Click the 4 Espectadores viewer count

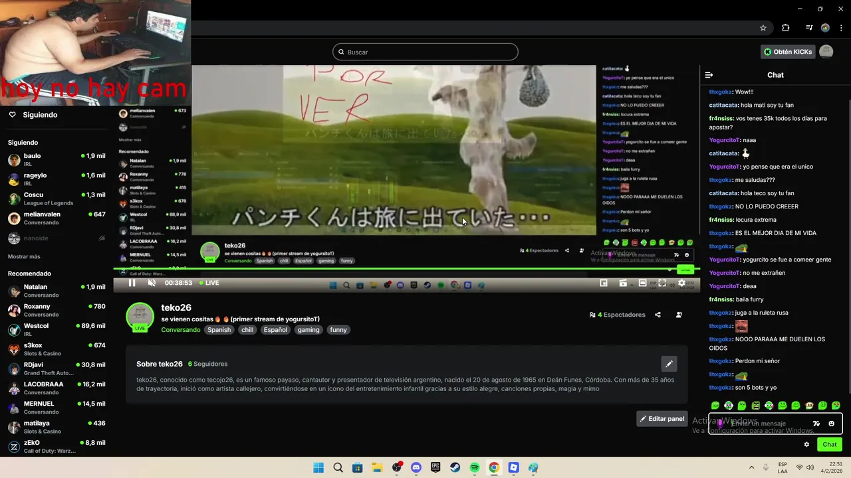click(x=618, y=315)
